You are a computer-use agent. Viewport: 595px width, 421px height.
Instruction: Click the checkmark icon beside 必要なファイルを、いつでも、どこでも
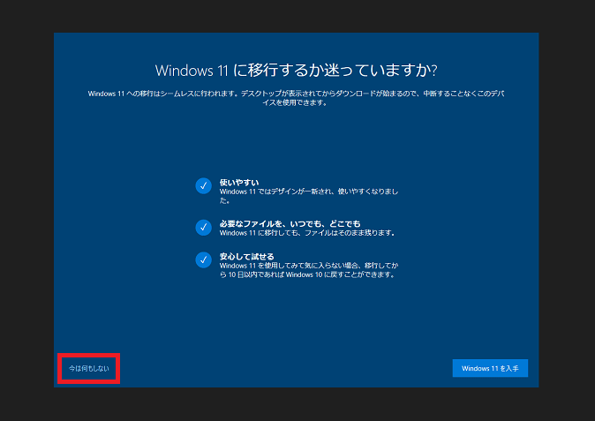tap(203, 227)
